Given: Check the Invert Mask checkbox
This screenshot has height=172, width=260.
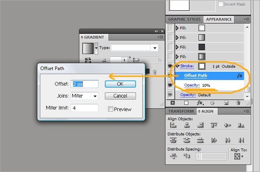Looking at the screenshot, I should [x=221, y=4].
